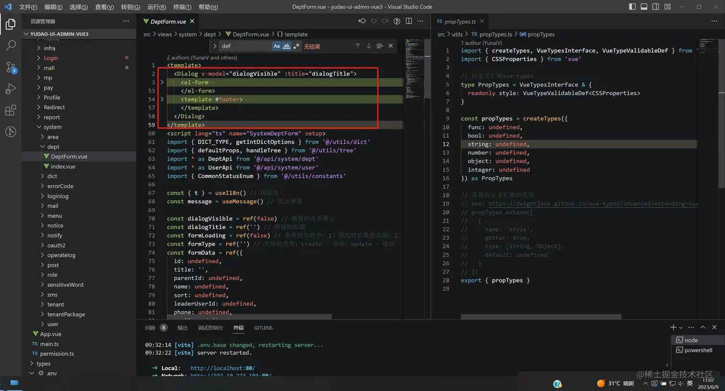Open main.ts from the explorer
The width and height of the screenshot is (725, 391).
49,344
